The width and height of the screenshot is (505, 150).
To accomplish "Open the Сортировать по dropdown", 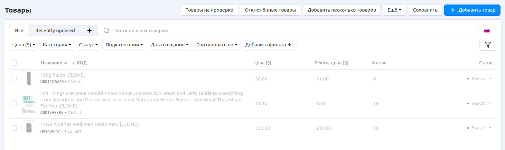I will [217, 45].
